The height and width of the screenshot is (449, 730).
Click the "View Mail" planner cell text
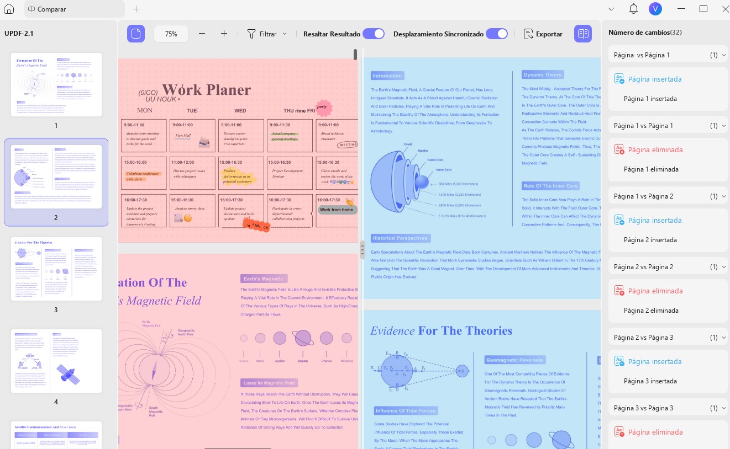183,135
